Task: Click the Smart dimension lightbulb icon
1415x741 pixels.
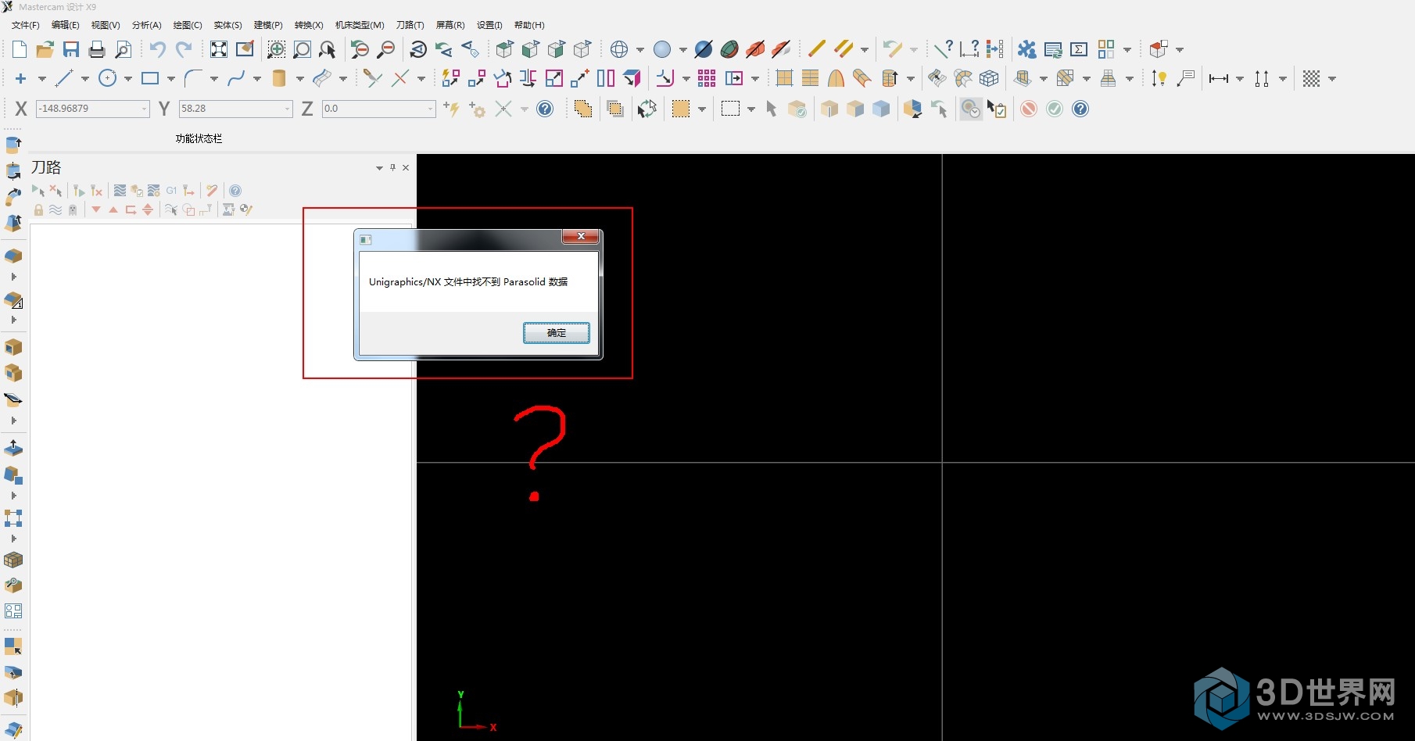Action: coord(1159,78)
